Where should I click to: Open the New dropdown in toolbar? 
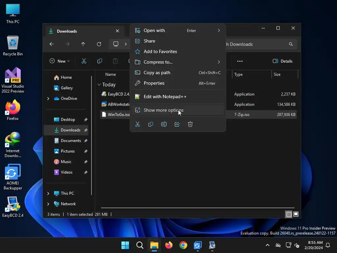pos(60,61)
